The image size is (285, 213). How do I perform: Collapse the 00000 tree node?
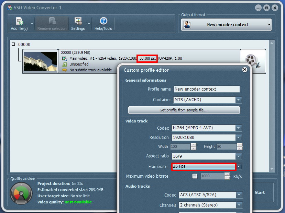click(13, 44)
